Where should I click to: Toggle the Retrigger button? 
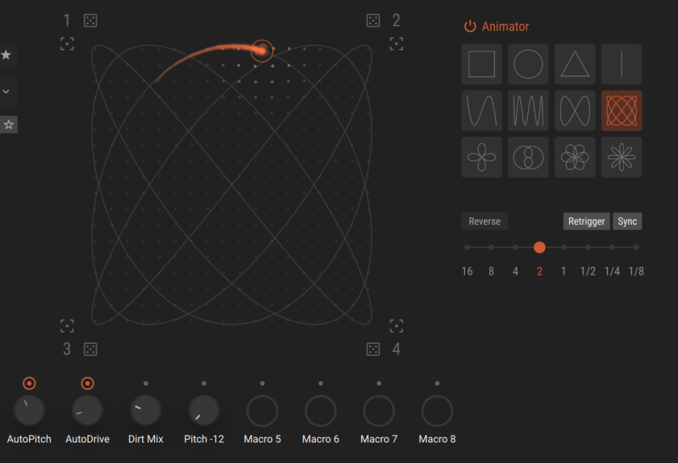coord(586,221)
